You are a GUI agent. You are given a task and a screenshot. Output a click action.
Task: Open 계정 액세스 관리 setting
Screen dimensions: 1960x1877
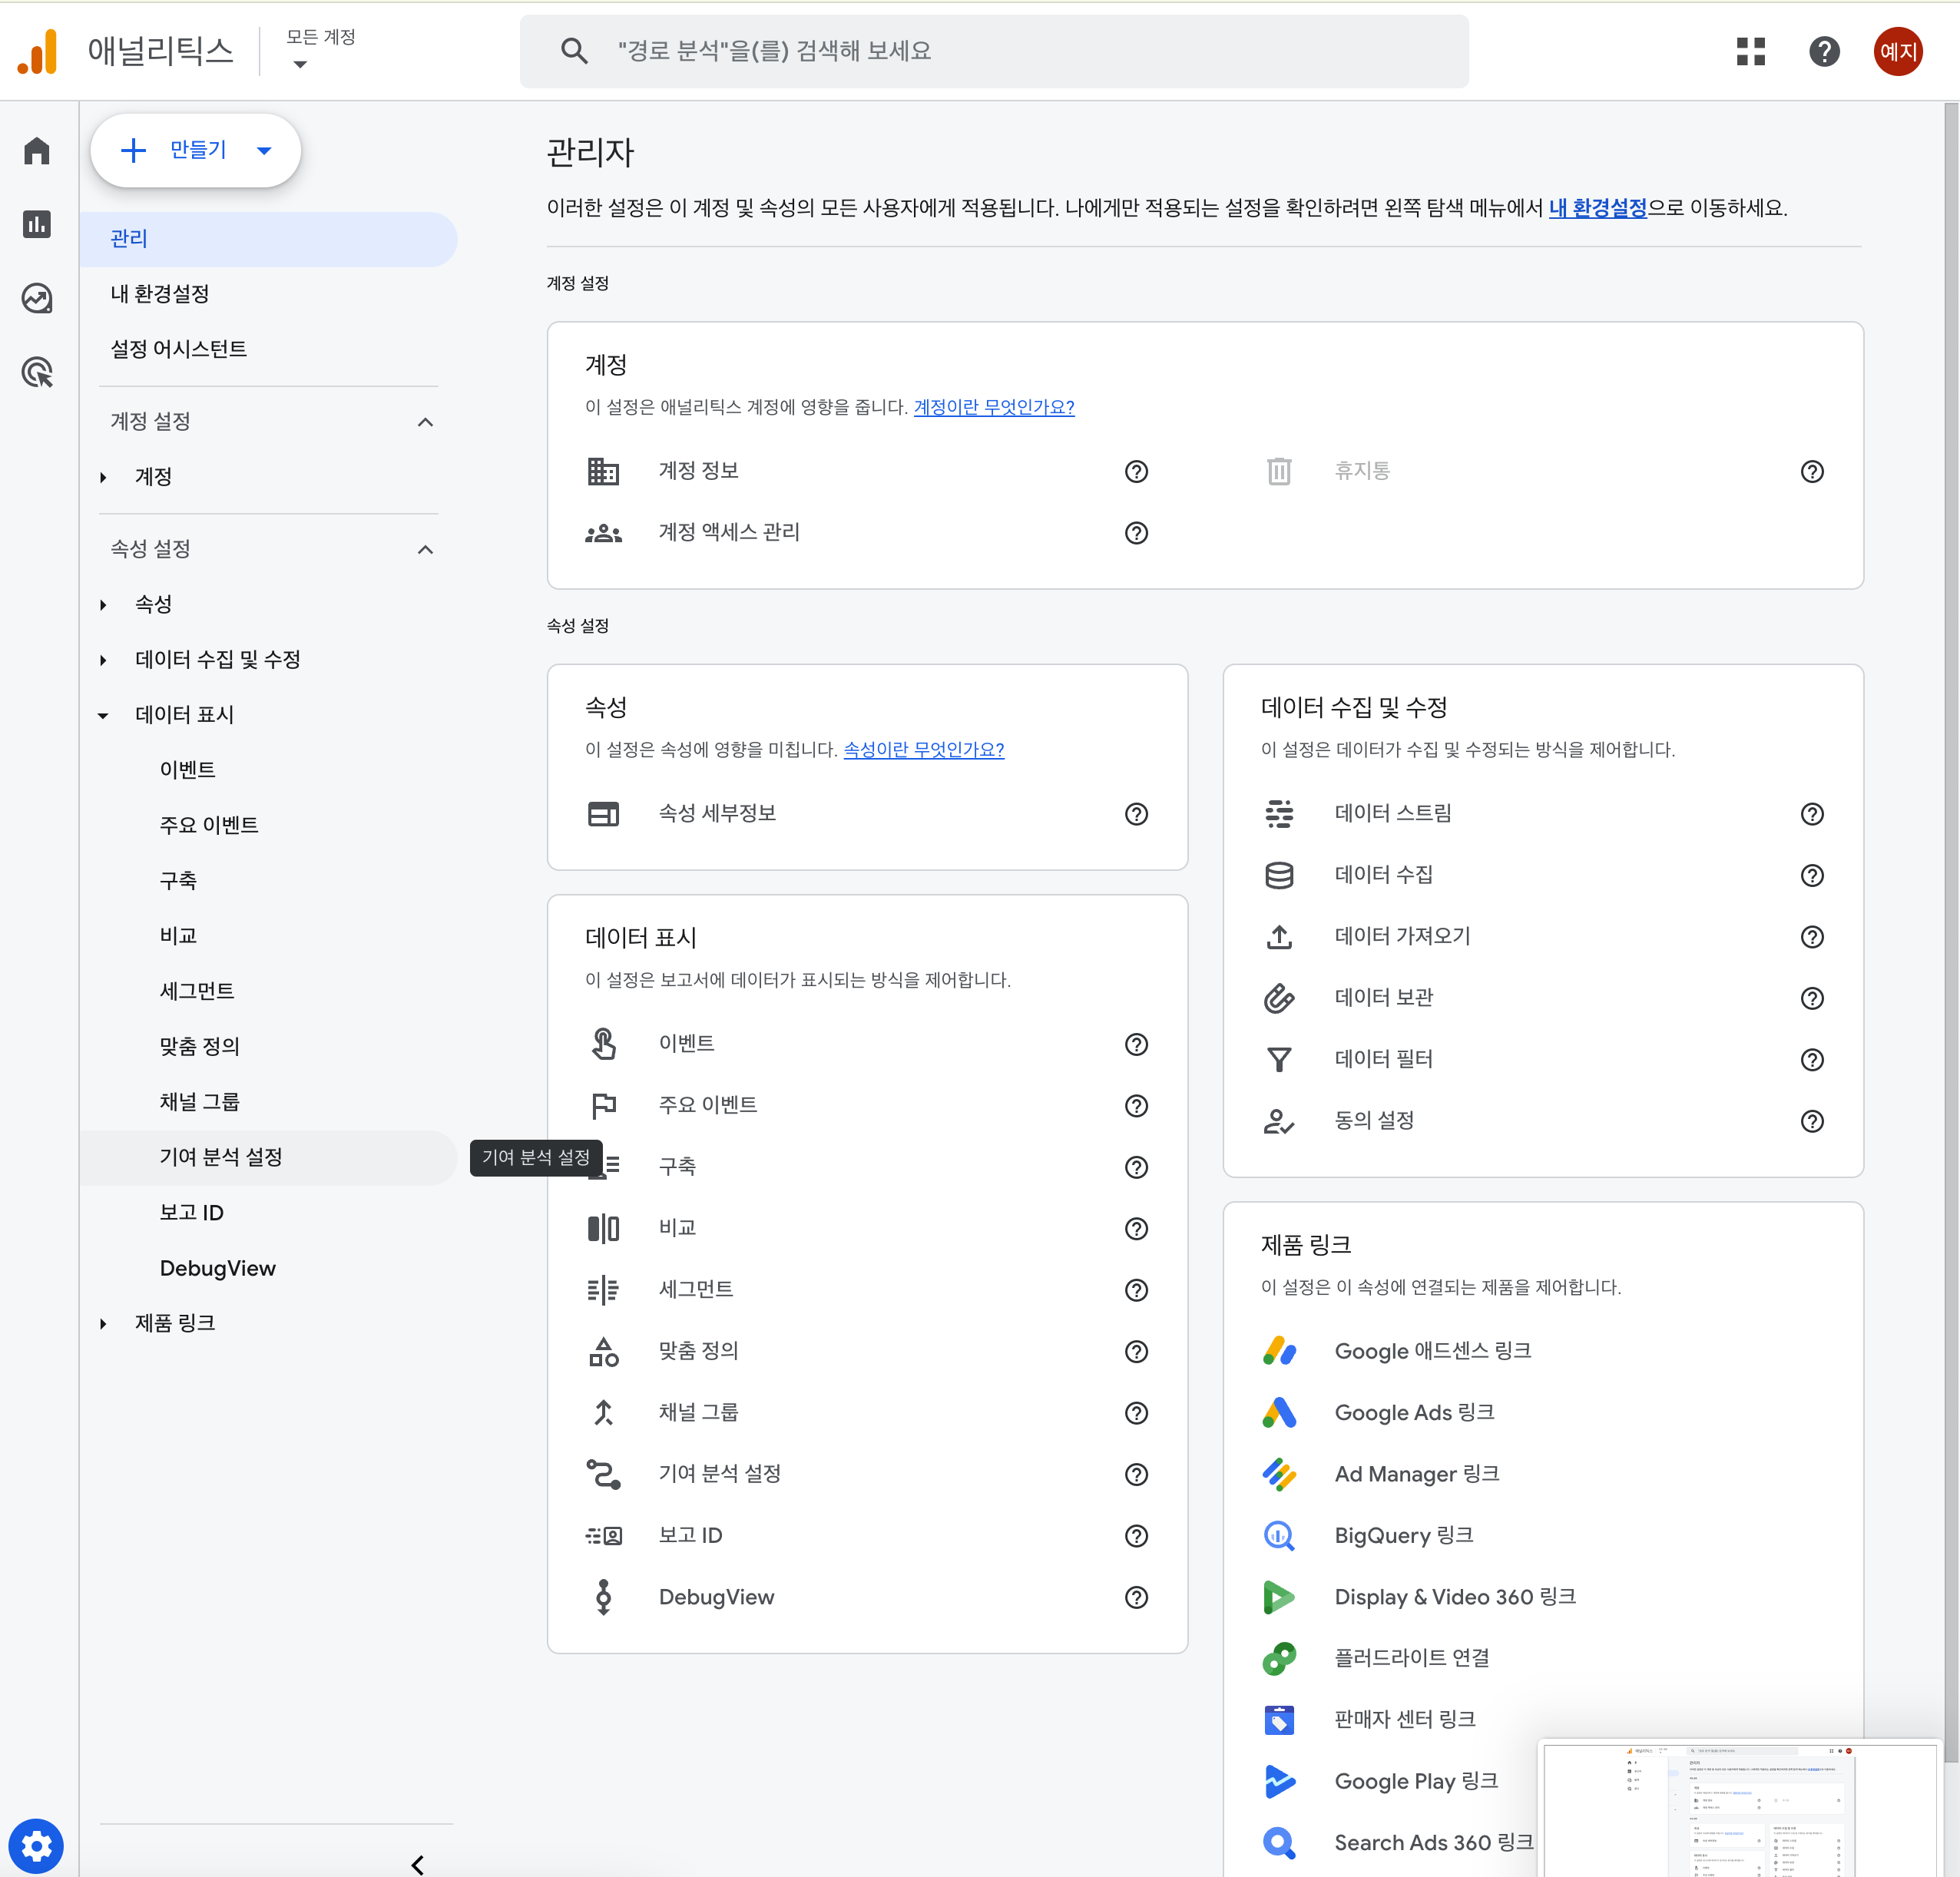tap(728, 532)
